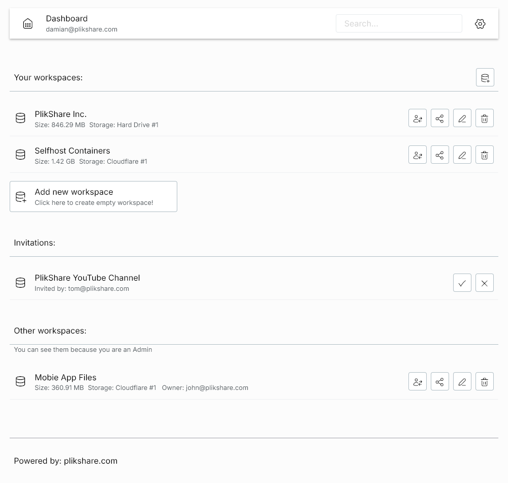
Task: Click 'Storage: Cloudflare #1' under Mobie App Files
Action: pos(122,388)
